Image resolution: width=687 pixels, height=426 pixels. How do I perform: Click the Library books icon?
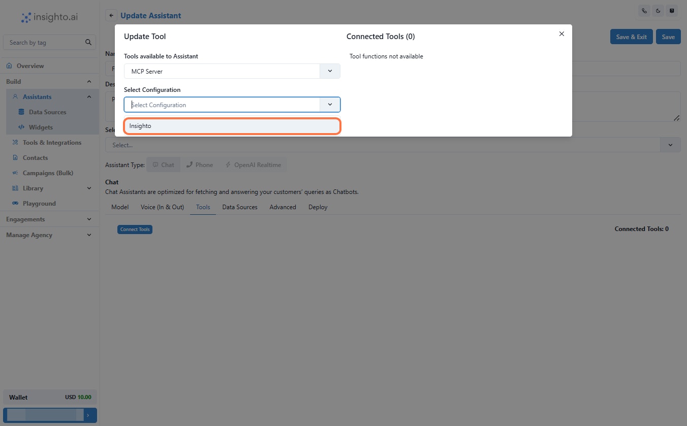point(15,188)
